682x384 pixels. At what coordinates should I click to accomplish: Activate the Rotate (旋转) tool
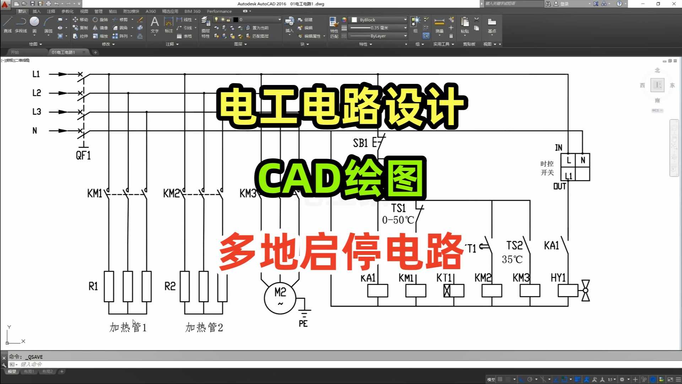click(x=100, y=20)
